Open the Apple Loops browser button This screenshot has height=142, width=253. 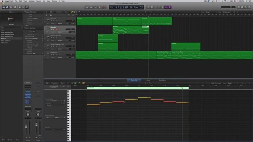click(246, 7)
